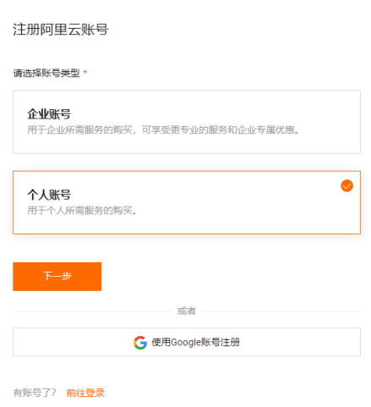Click the enterprise description 用于企业所需服务的购买 text
This screenshot has height=407, width=371.
pyautogui.click(x=79, y=130)
